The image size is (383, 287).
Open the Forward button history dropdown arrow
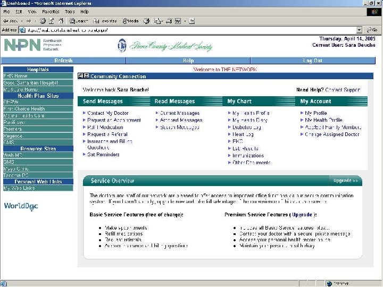pyautogui.click(x=36, y=21)
